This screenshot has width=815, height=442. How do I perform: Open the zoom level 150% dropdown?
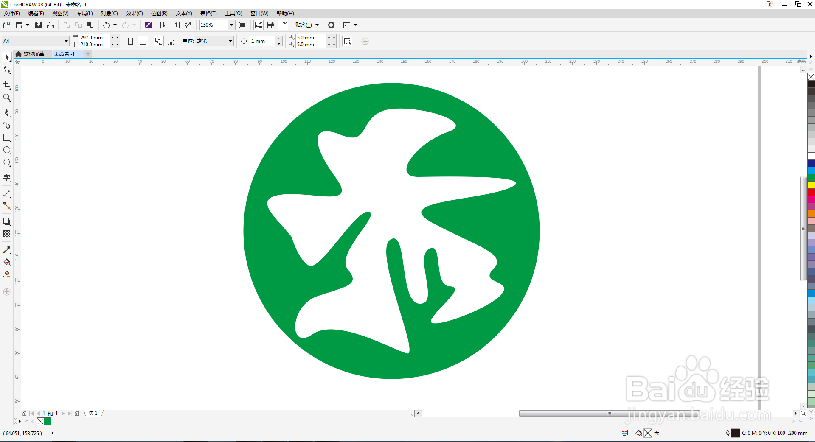(x=232, y=25)
